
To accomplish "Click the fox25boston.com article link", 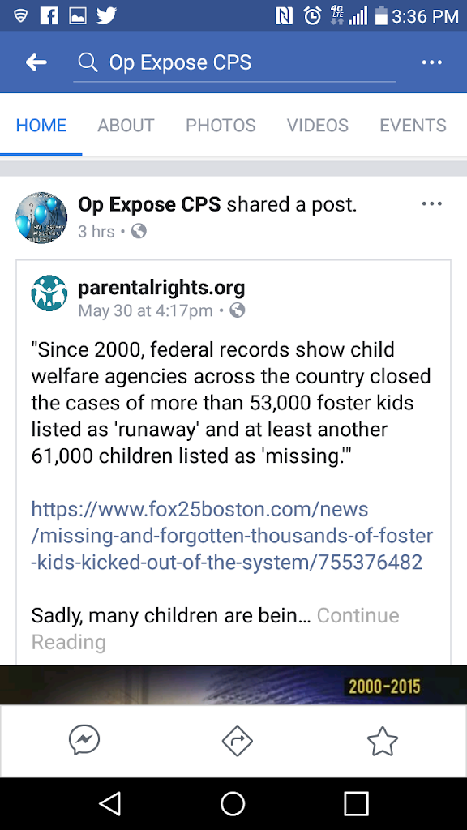I will [x=232, y=535].
